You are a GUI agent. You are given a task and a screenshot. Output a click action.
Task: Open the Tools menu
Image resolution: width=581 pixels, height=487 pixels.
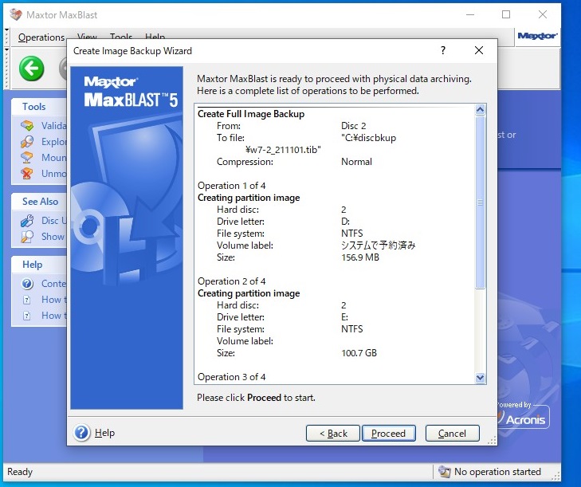[121, 35]
